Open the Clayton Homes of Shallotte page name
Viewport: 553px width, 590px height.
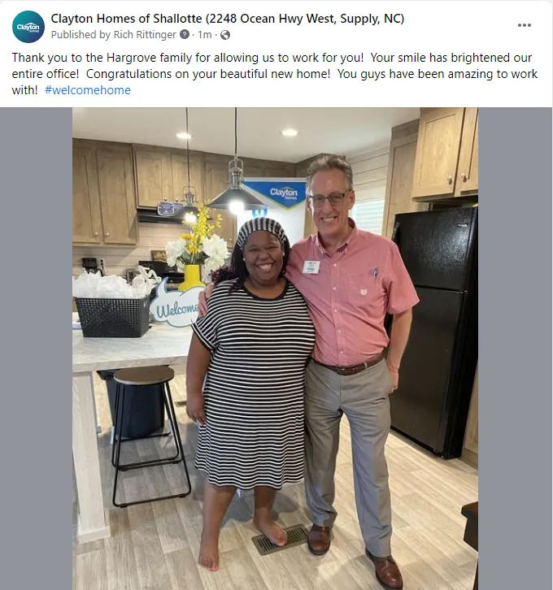(x=228, y=19)
